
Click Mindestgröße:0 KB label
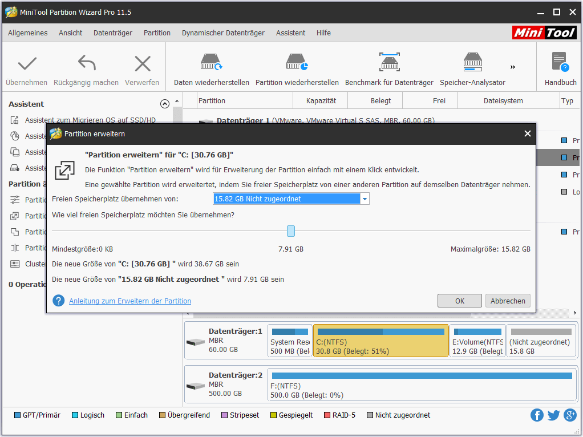point(83,249)
